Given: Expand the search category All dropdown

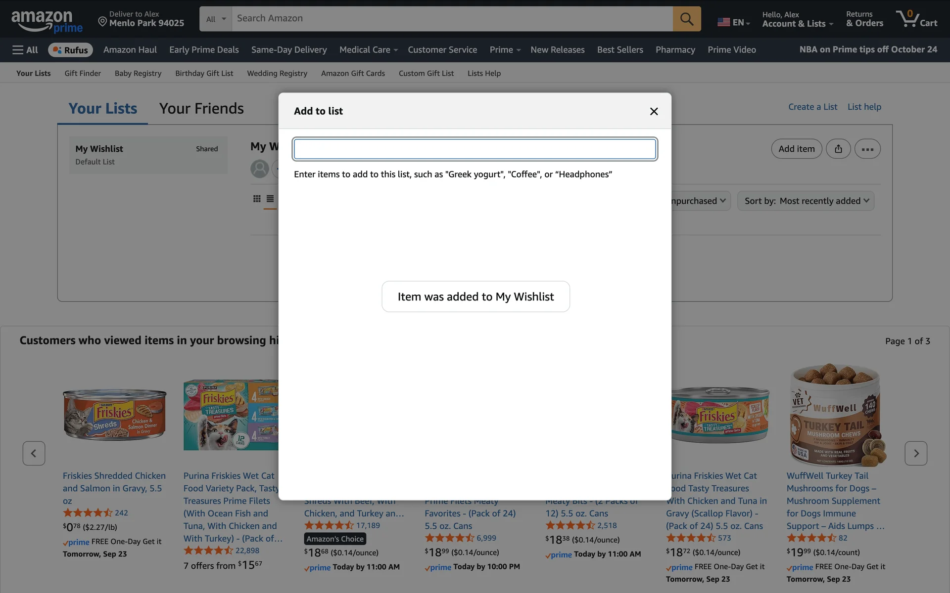Looking at the screenshot, I should pos(216,19).
